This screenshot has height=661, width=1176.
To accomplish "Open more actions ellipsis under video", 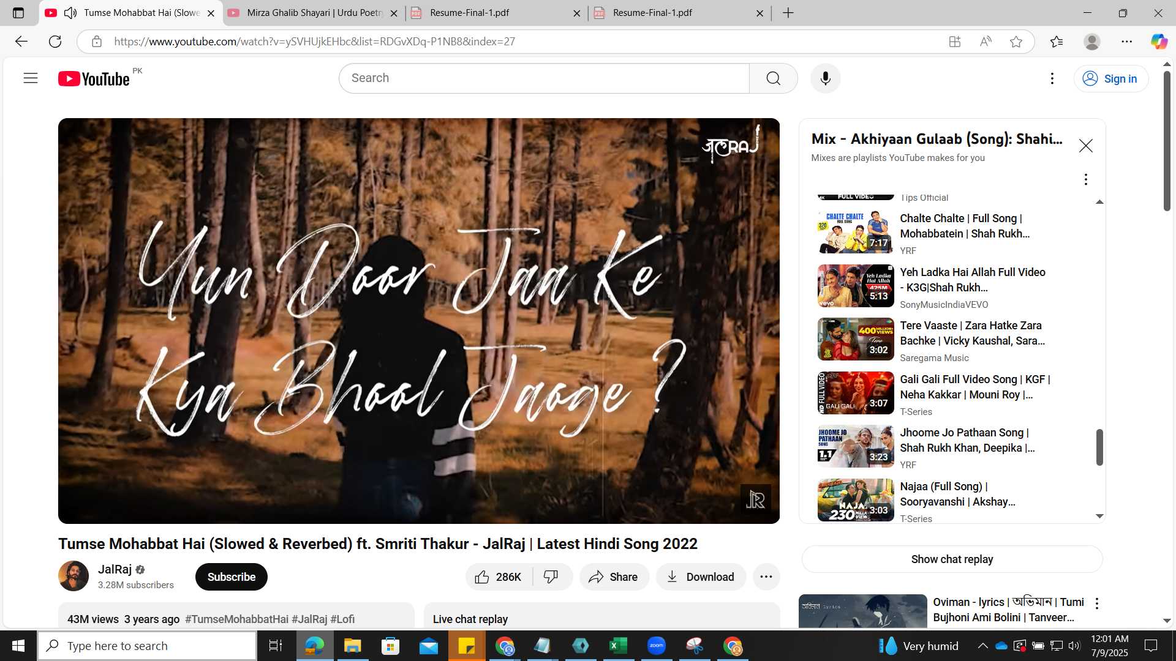I will [766, 577].
